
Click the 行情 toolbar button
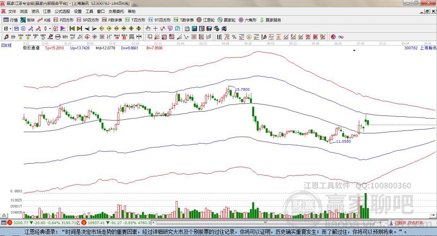(11, 20)
